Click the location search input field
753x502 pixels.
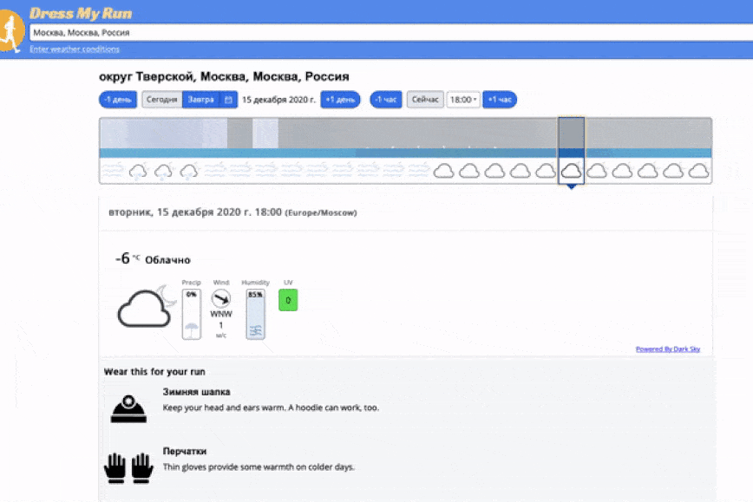tap(390, 32)
